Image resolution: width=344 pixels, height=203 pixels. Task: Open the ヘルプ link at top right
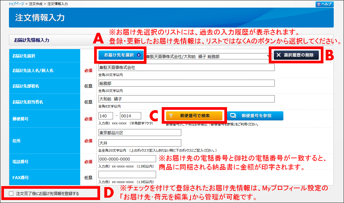324,4
